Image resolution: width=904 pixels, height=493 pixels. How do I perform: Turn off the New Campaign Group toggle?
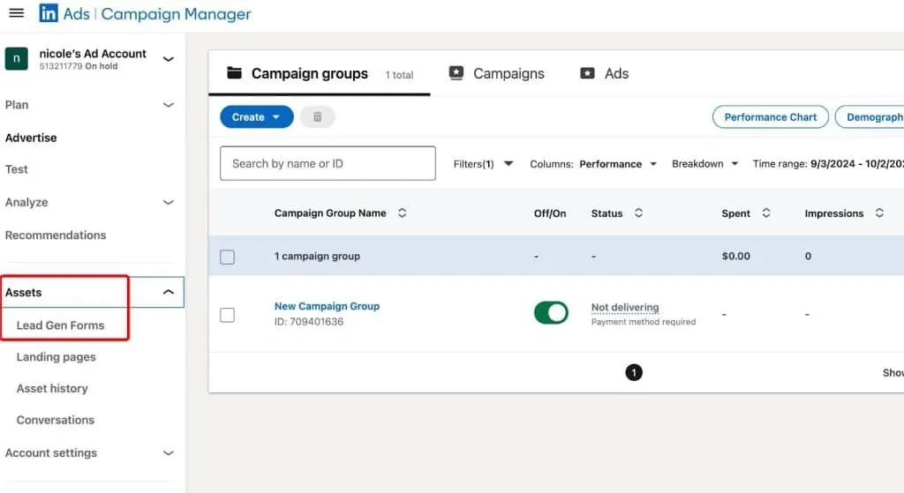(x=551, y=313)
